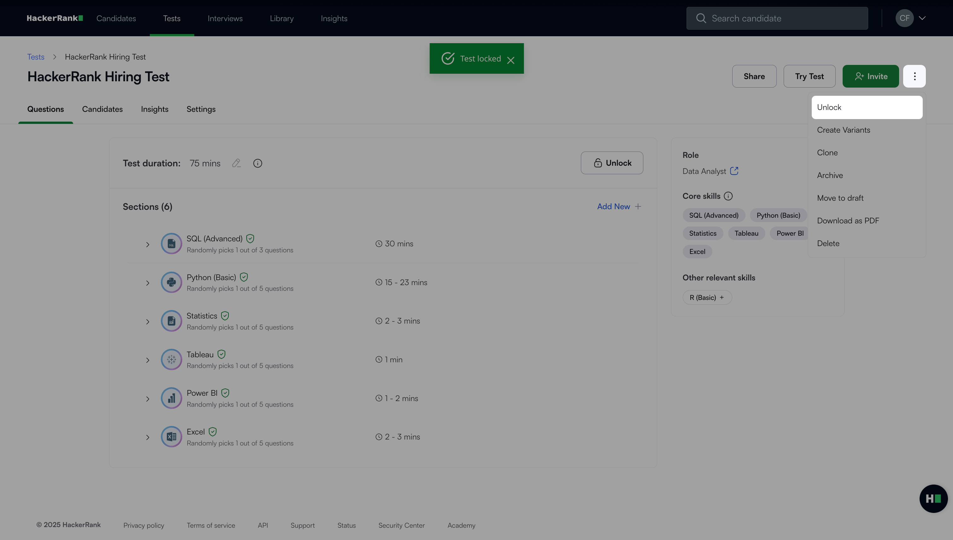Switch to the Settings tab
This screenshot has width=953, height=540.
pyautogui.click(x=201, y=109)
